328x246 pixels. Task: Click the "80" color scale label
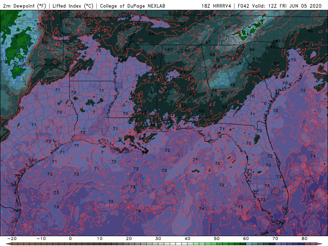pyautogui.click(x=305, y=239)
